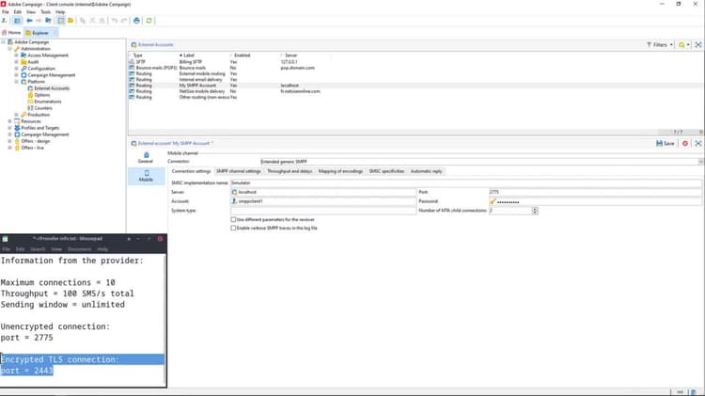Open the Home tab
Image resolution: width=705 pixels, height=396 pixels.
pos(11,33)
